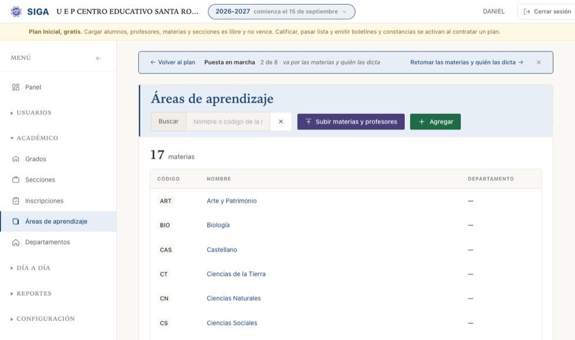575x340 pixels.
Task: Click the NOMBRE column header
Action: tap(219, 179)
